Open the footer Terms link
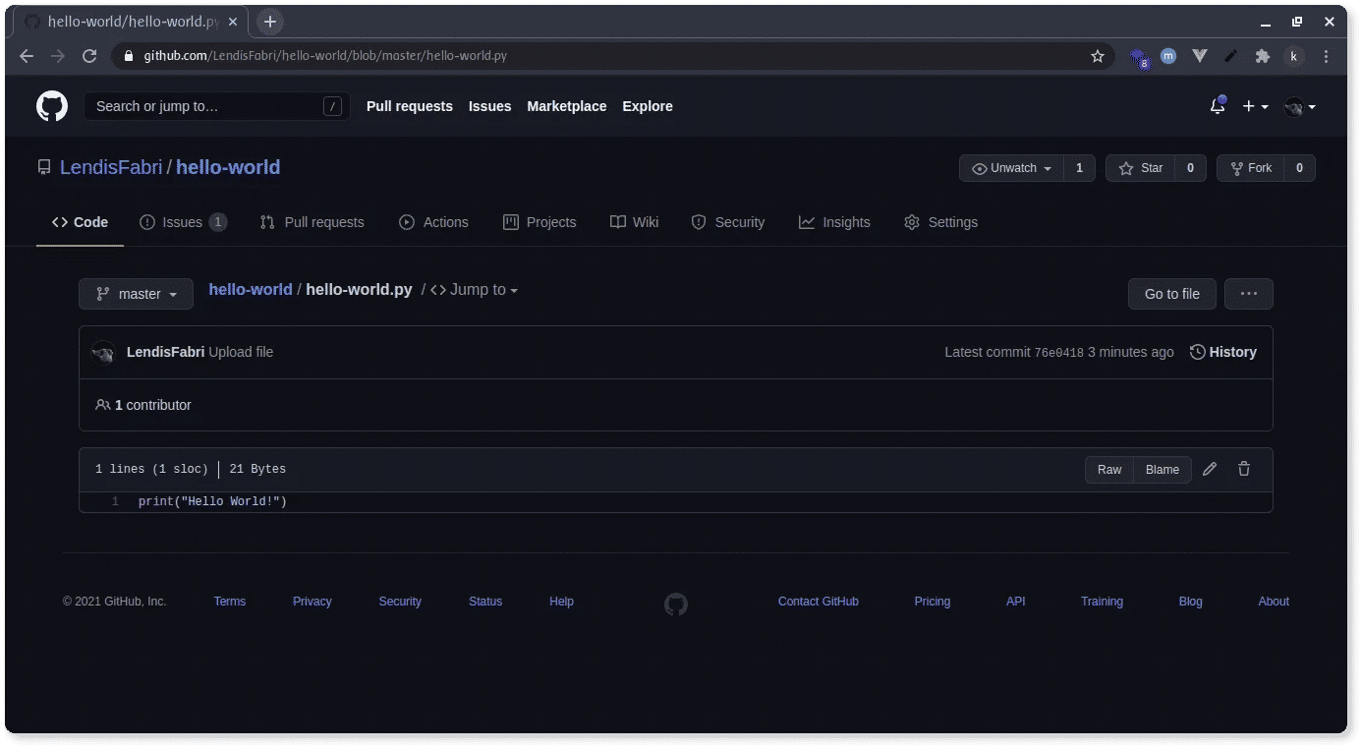 coord(230,602)
